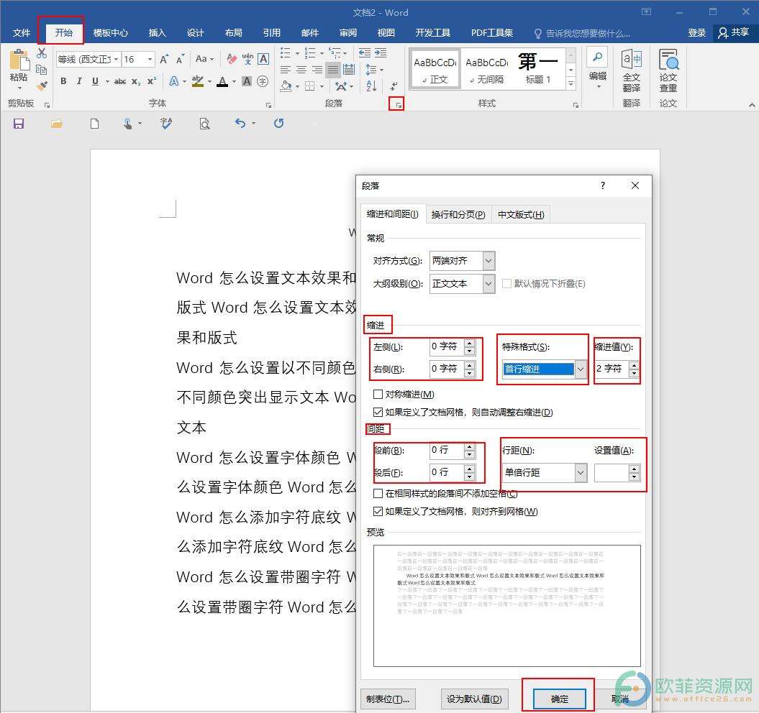The height and width of the screenshot is (713, 759).
Task: Switch to 换行和分页 tab
Action: point(458,214)
